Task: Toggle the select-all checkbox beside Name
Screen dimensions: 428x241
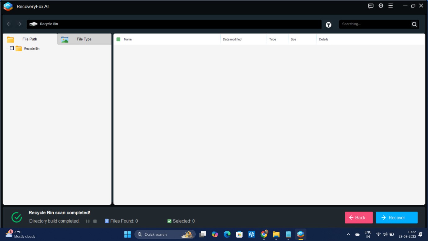Action: (x=118, y=39)
